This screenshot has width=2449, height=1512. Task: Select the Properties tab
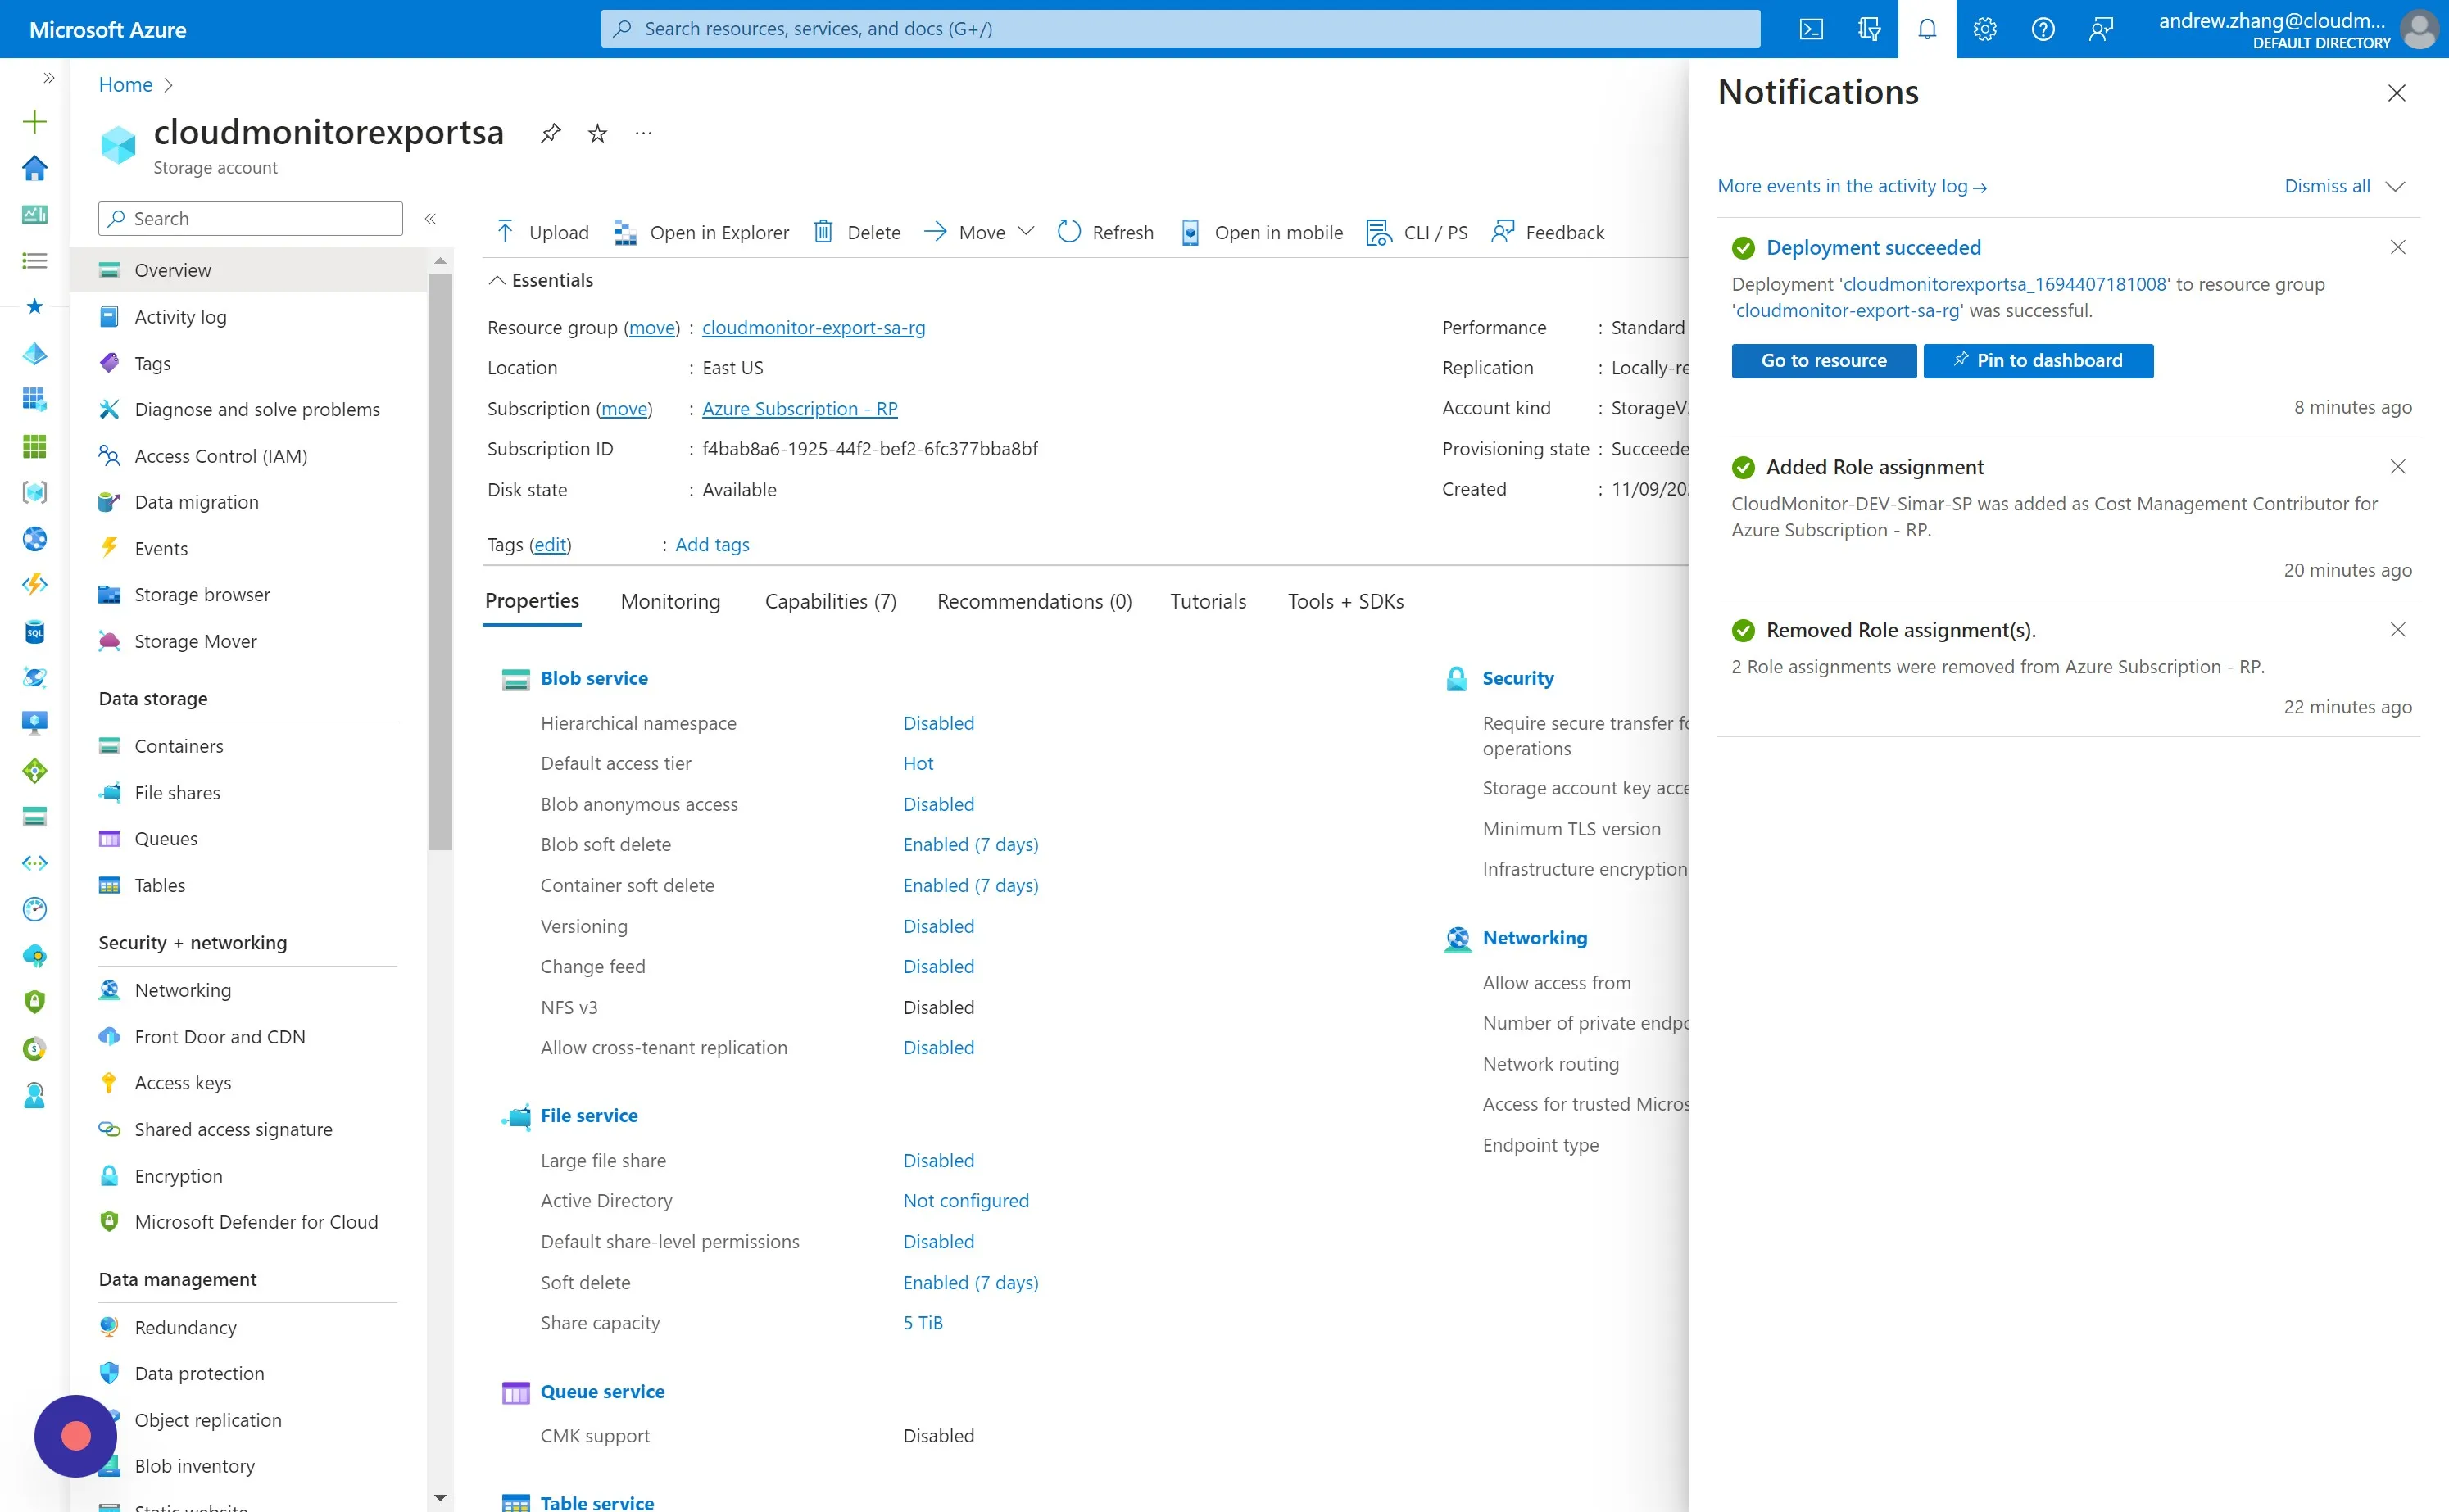[x=532, y=600]
